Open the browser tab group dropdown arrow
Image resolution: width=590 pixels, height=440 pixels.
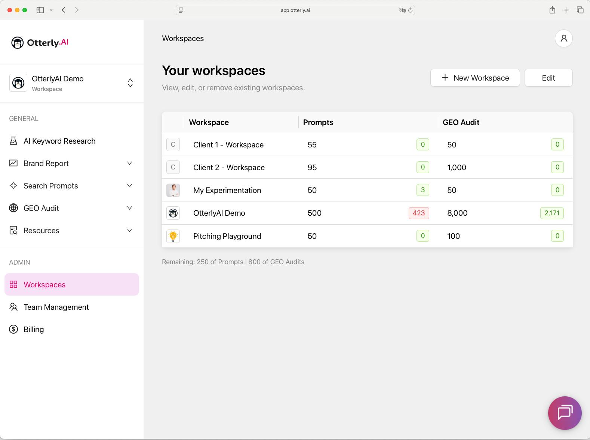click(x=51, y=10)
